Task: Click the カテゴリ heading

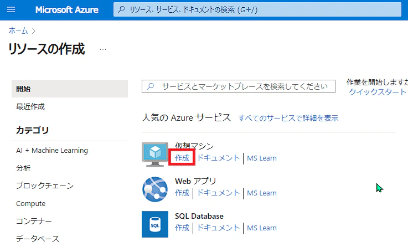Action: coord(33,130)
